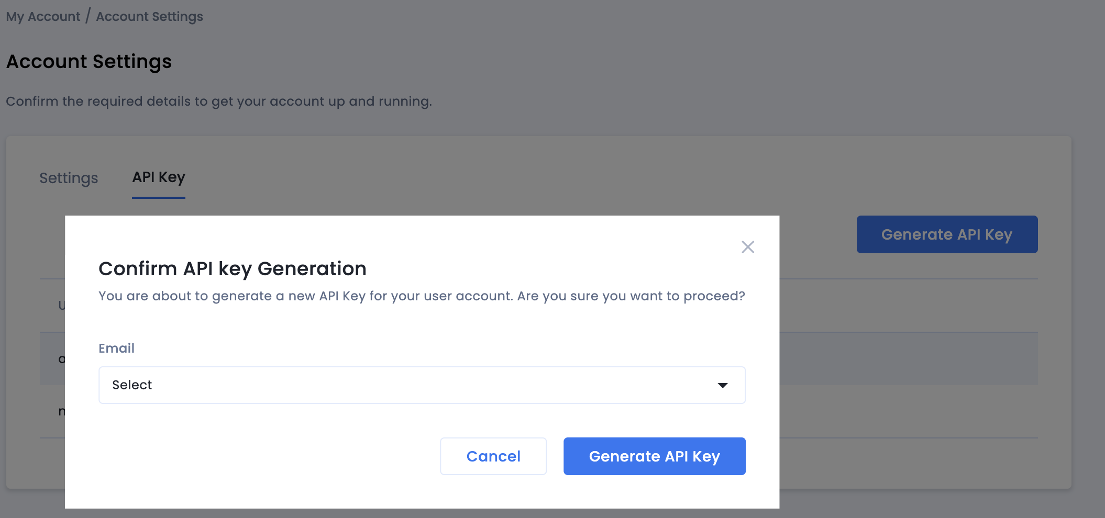The image size is (1105, 518).
Task: Click the dialog's 'Are you sure' description text
Action: [421, 296]
